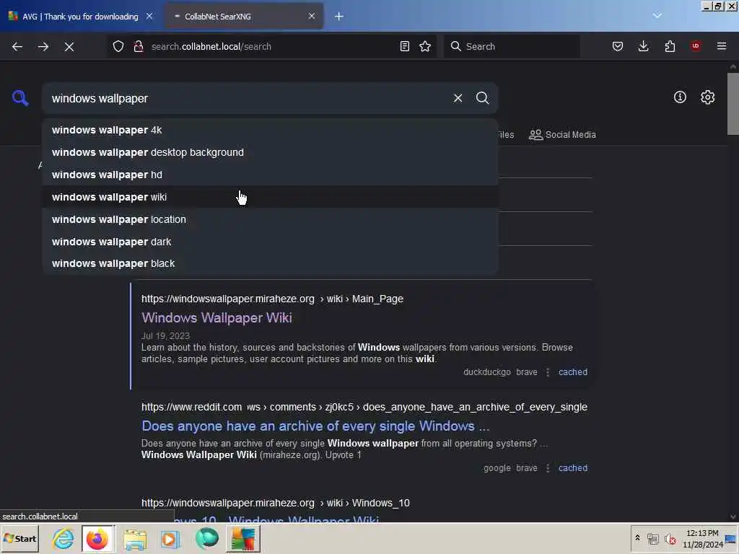Open windowswallpaper.miraheze.org Main_Page URL
The width and height of the screenshot is (739, 554).
(x=272, y=299)
